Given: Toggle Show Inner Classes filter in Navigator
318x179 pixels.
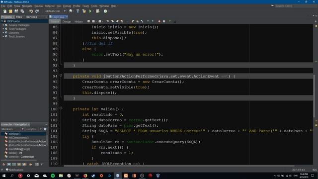Looking at the screenshot, I should (24, 165).
